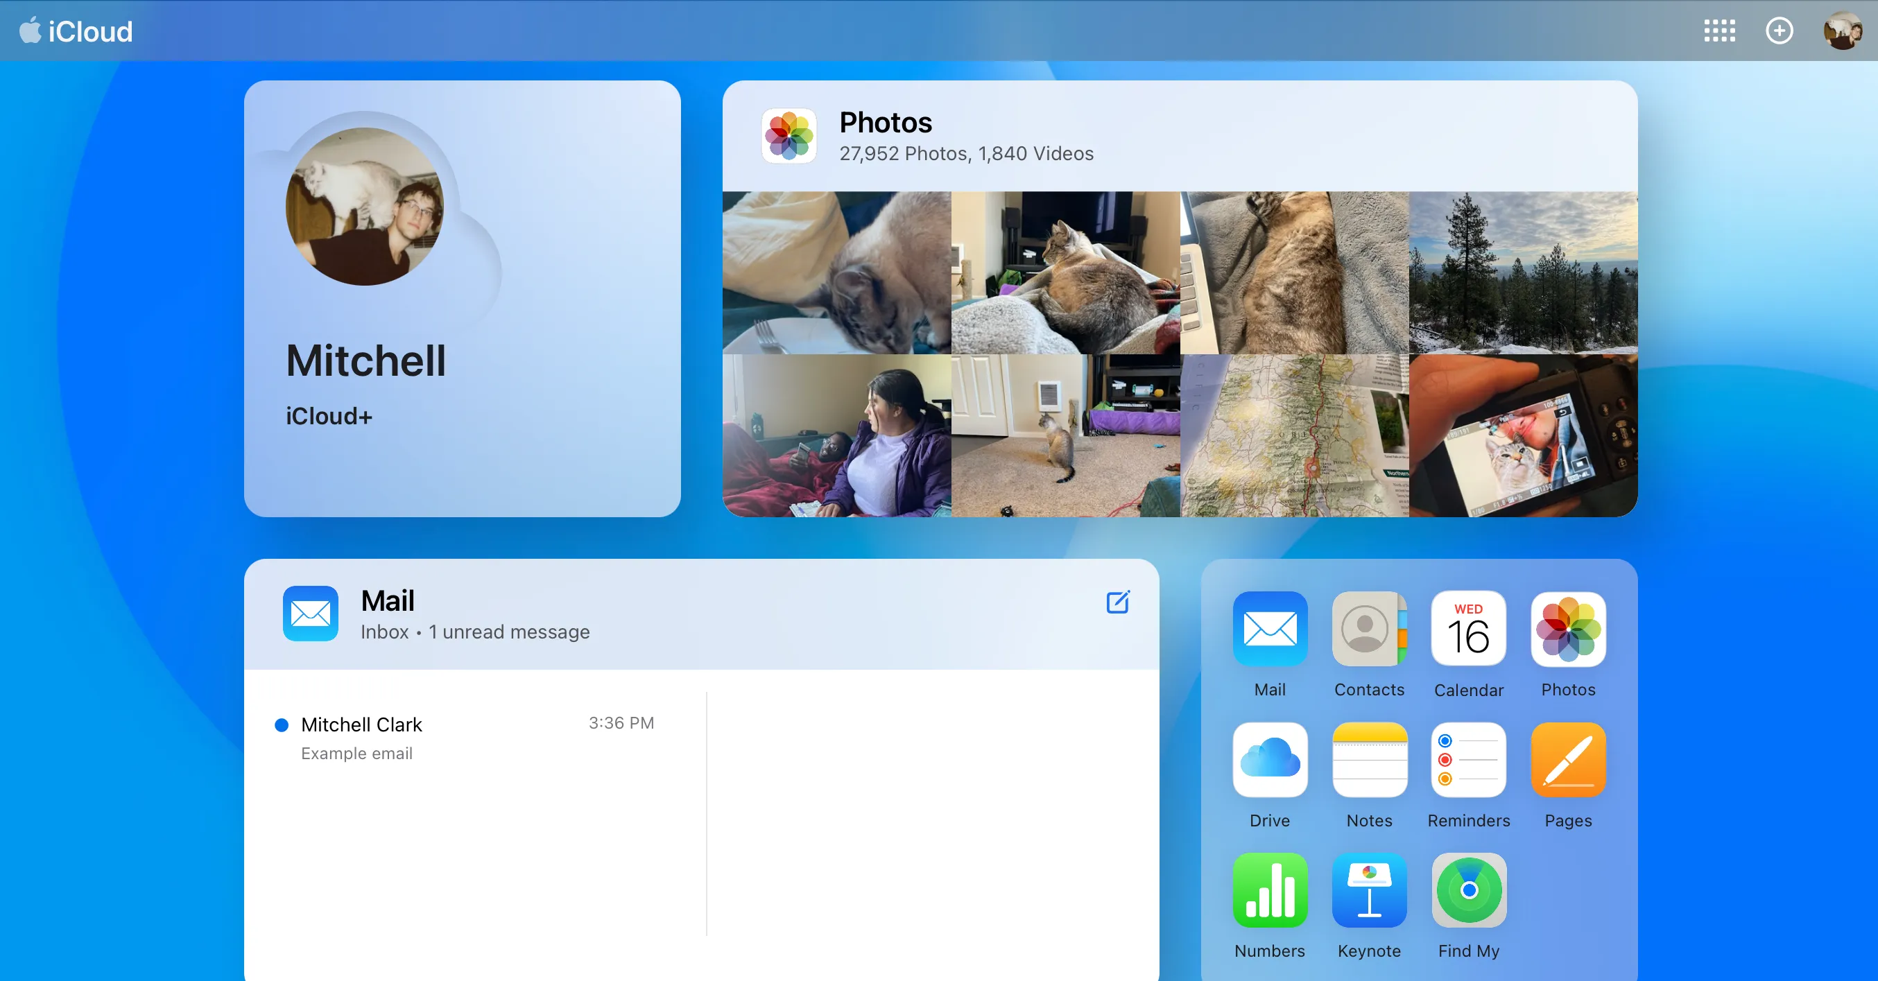Compose a new email from the Mail widget
Screen dimensions: 1878x981
[x=1118, y=602]
